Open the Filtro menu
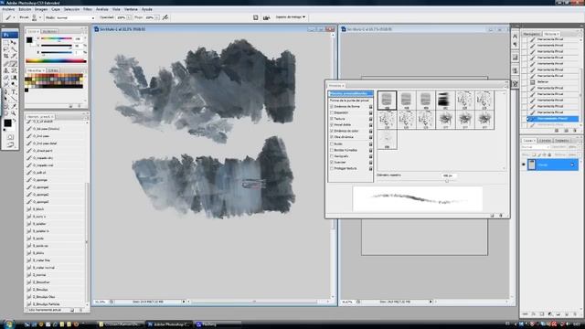The height and width of the screenshot is (329, 585). tap(88, 9)
